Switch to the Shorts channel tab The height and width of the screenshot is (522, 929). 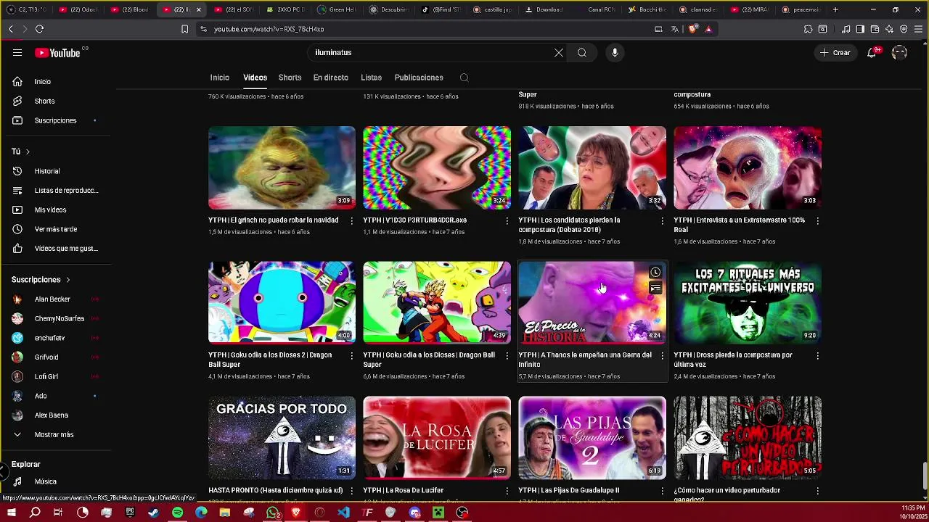pos(290,78)
